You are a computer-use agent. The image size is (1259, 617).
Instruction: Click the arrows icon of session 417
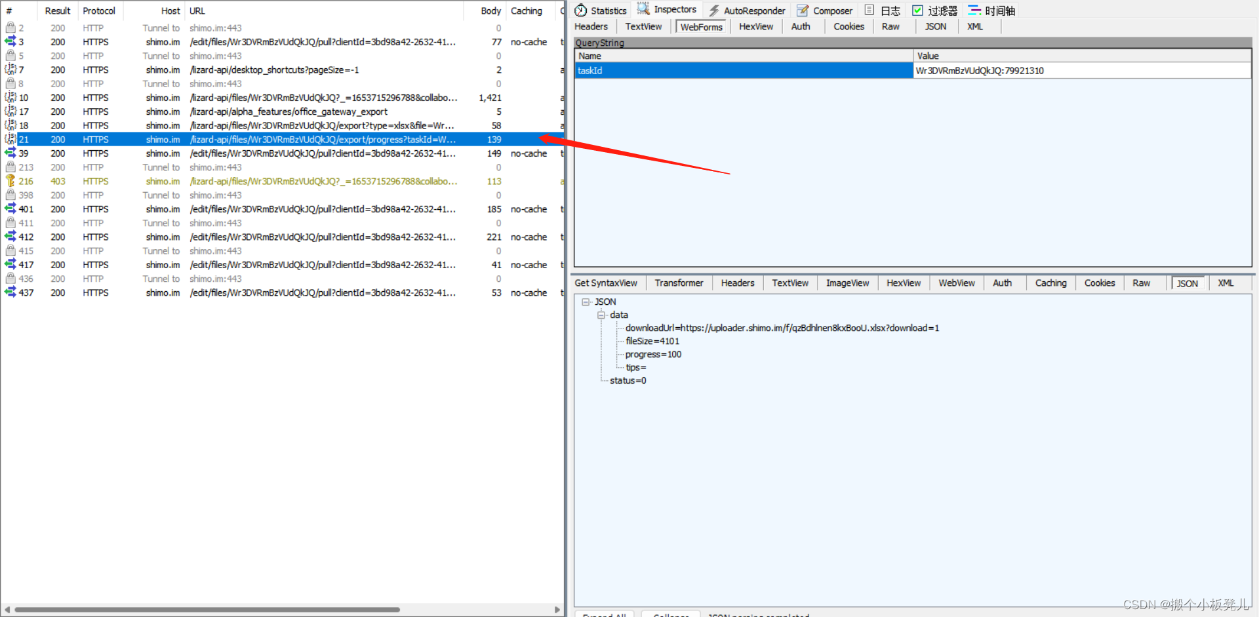click(10, 264)
